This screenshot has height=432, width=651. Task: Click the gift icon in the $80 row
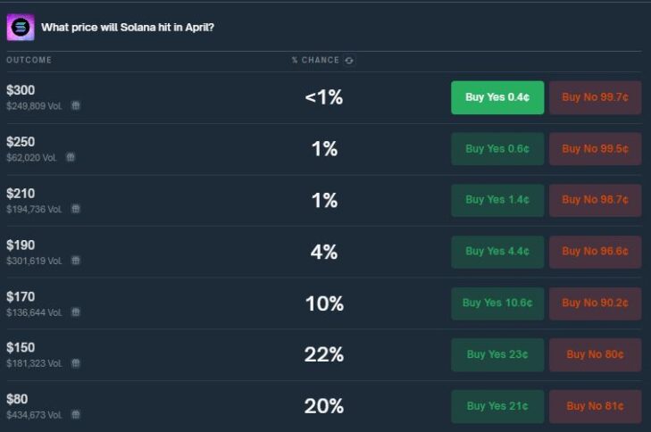(76, 414)
